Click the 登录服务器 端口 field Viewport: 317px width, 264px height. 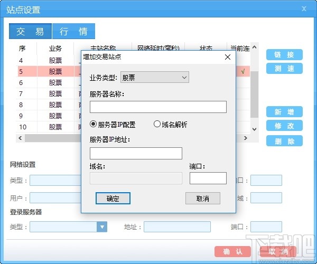click(266, 227)
